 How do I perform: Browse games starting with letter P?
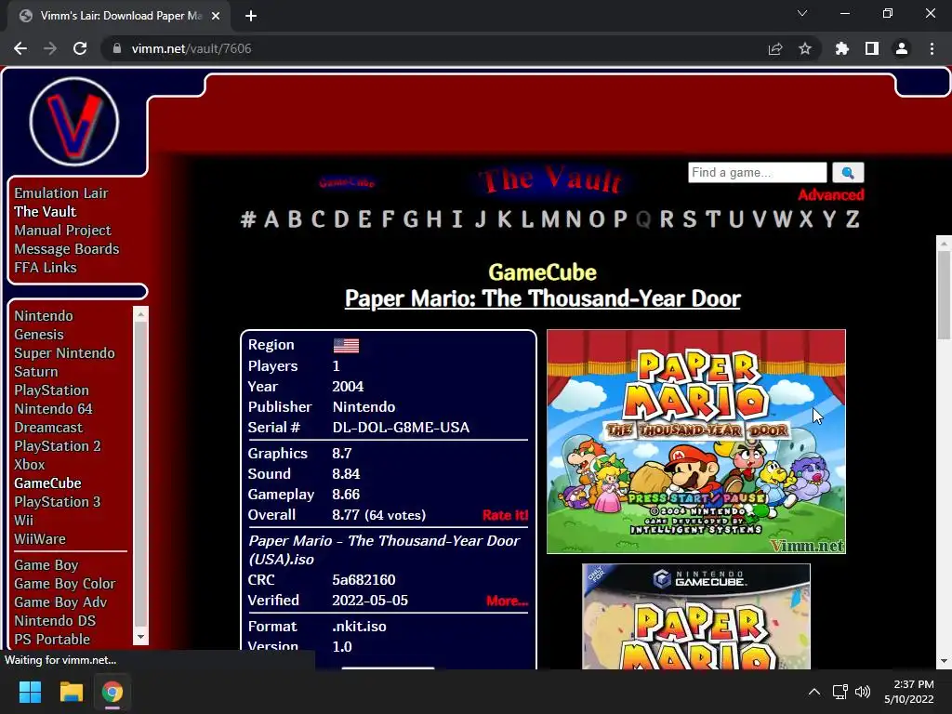click(620, 219)
